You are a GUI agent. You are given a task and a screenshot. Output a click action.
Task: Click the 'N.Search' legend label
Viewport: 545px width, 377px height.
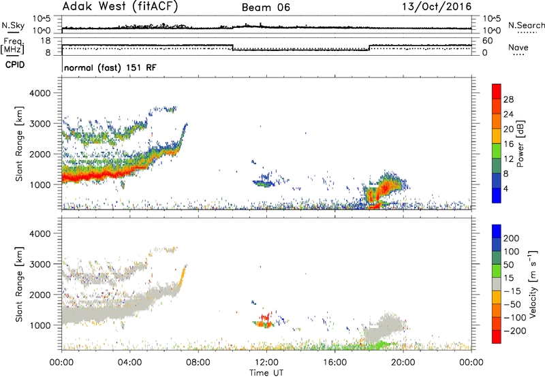526,25
